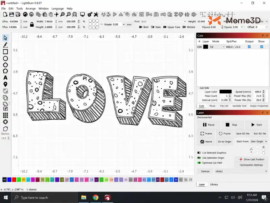Viewport: 270px width, 203px height.
Task: Click the XPos input field
Action: click(14, 21)
